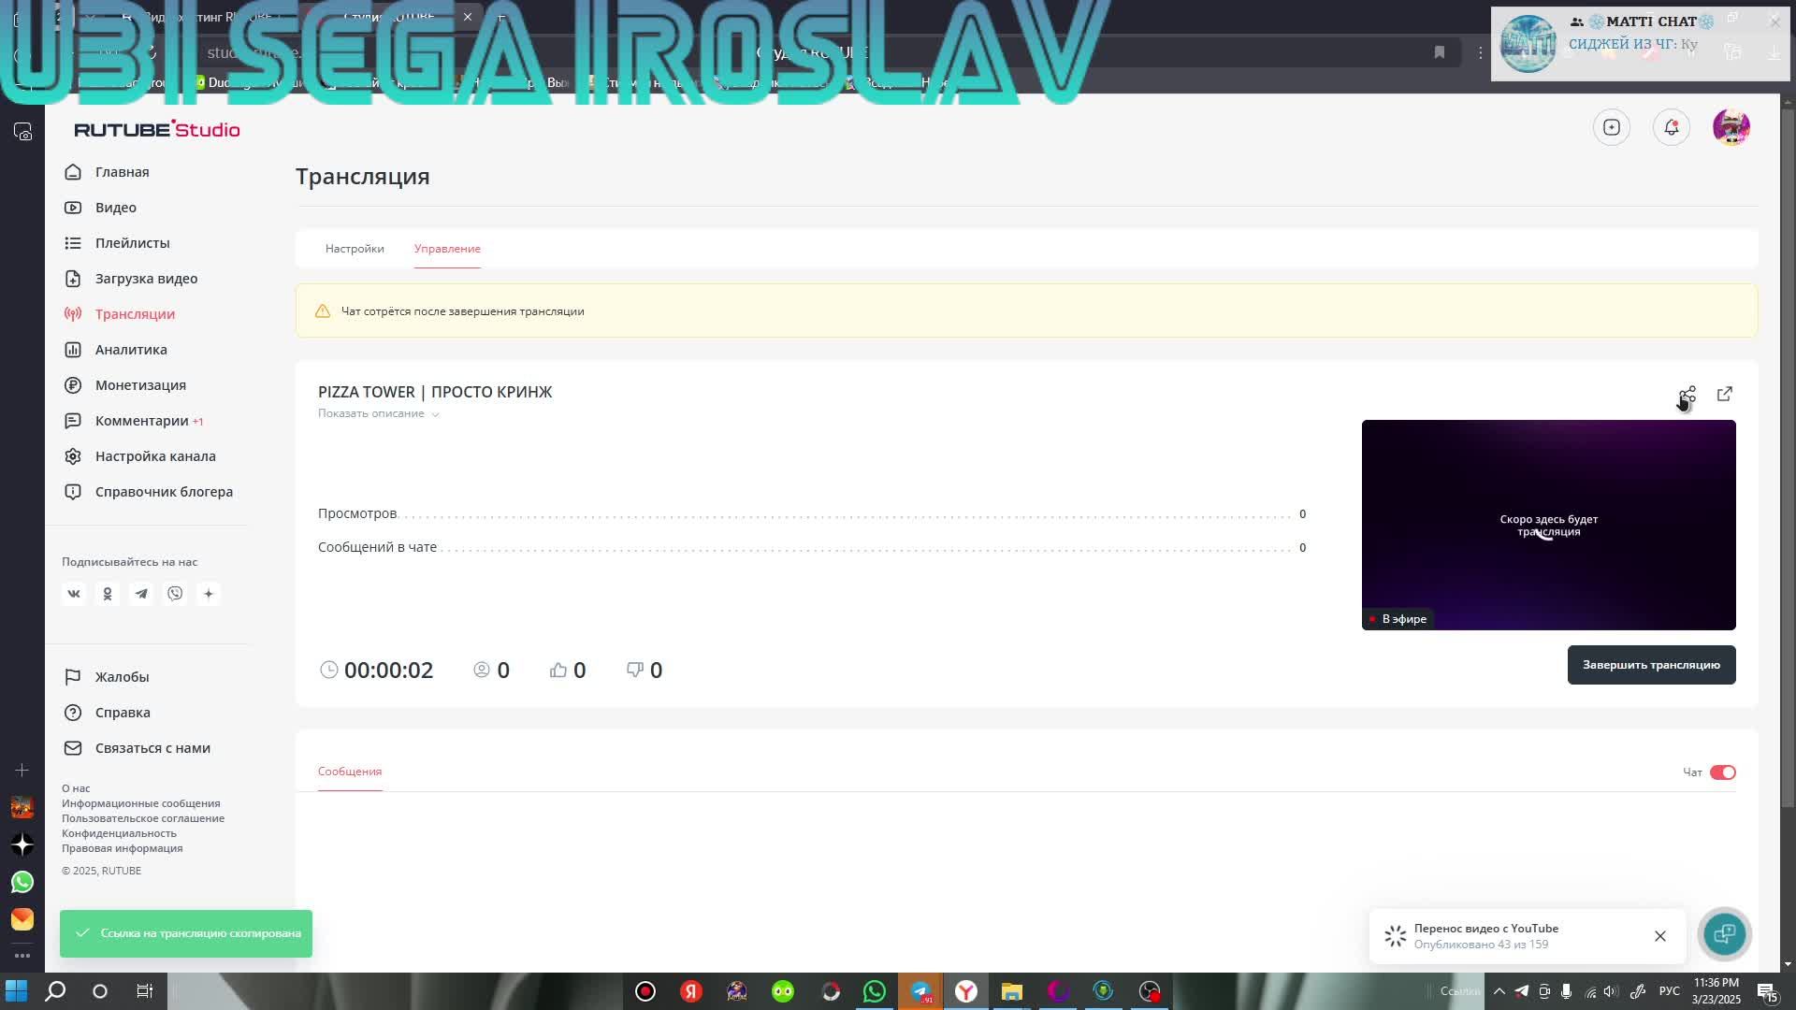
Task: Switch to OBS Studio on taskbar
Action: tap(1150, 991)
